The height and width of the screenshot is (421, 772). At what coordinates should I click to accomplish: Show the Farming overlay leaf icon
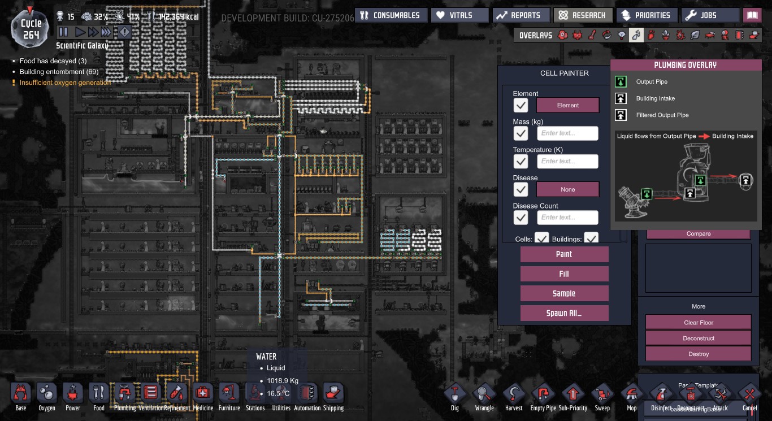point(695,35)
